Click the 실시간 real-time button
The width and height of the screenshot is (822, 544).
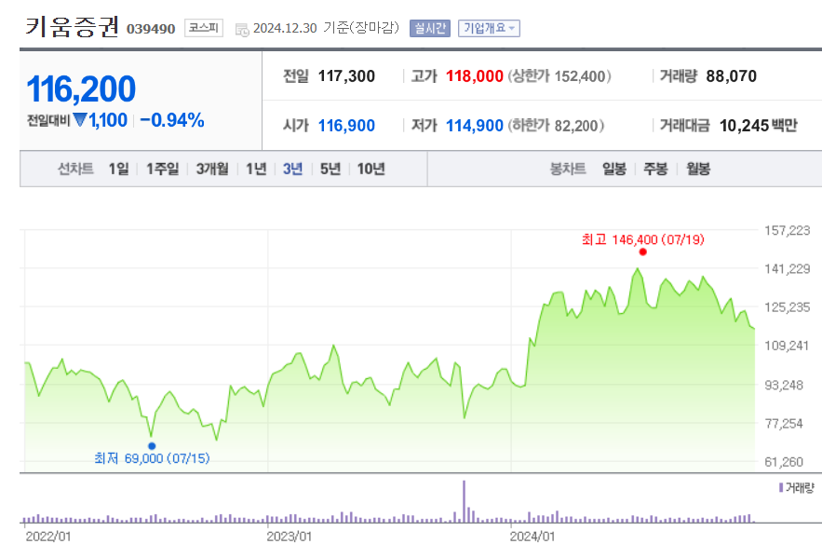tap(430, 28)
